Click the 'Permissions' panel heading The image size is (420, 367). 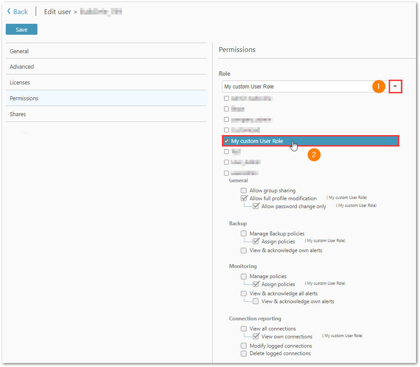tap(237, 50)
